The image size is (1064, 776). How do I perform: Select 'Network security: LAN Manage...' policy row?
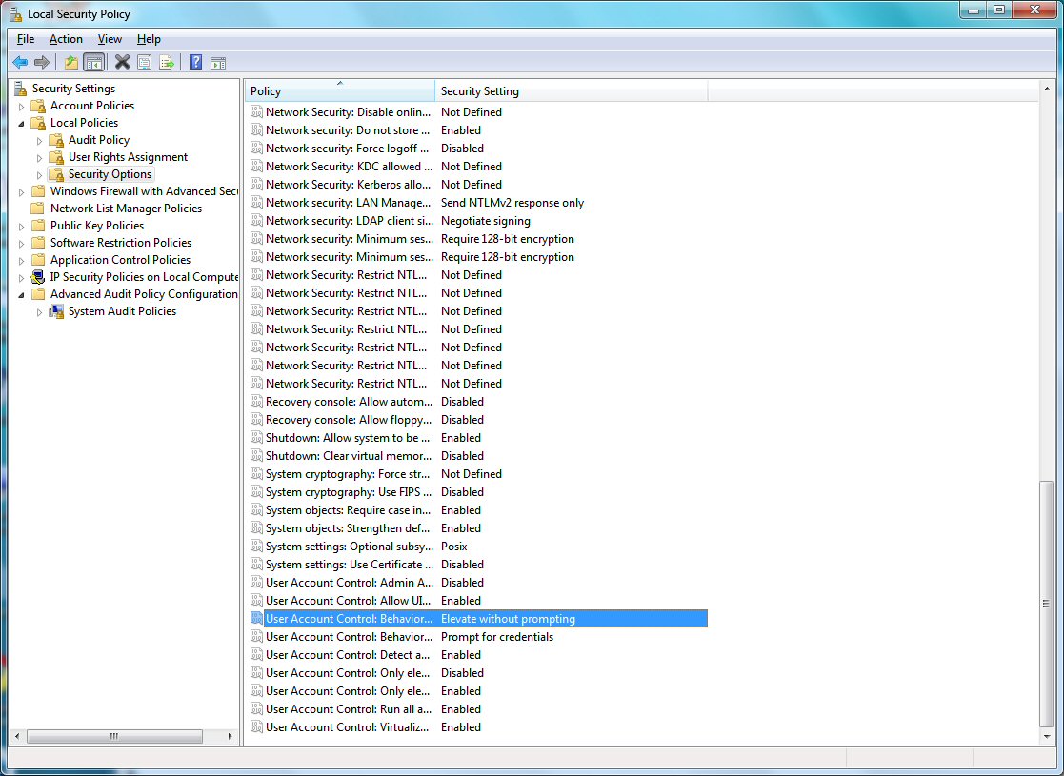478,202
